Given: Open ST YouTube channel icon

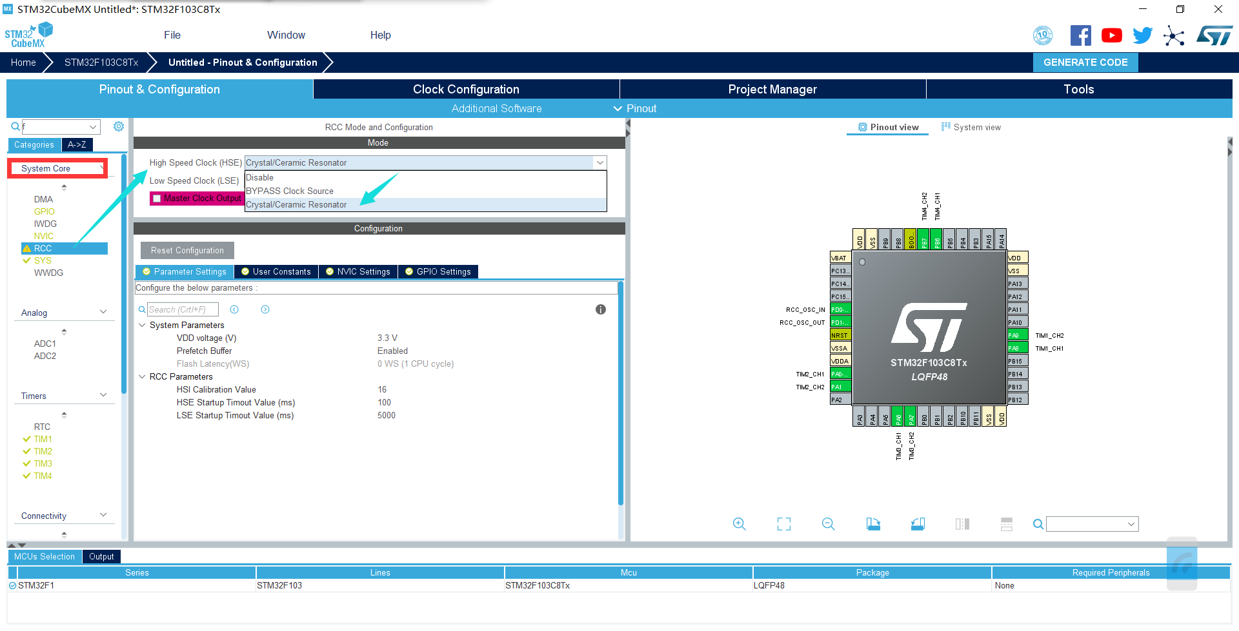Looking at the screenshot, I should pyautogui.click(x=1111, y=35).
